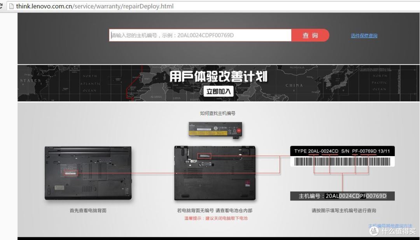Click the ThinkPad battery image
This screenshot has height=240, width=420.
(215, 130)
